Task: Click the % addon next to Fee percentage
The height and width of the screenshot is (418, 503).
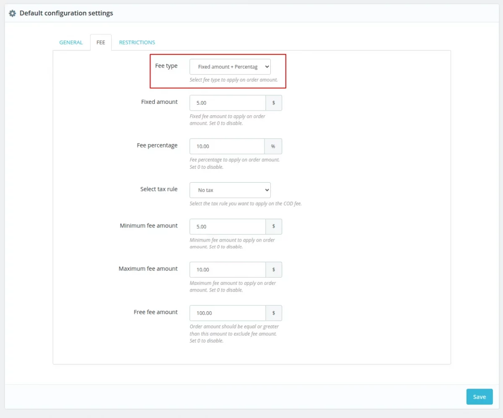Action: [x=273, y=146]
